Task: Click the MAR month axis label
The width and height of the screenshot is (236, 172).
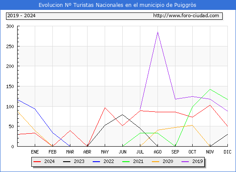Action: pos(70,152)
